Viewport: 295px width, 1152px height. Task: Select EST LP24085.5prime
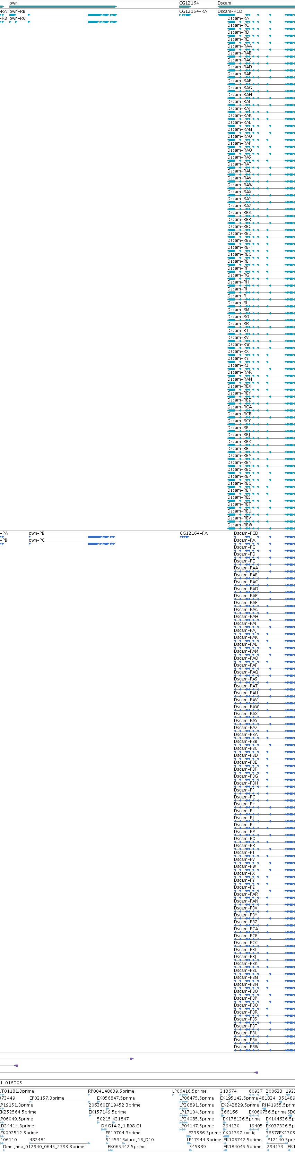click(x=197, y=1119)
